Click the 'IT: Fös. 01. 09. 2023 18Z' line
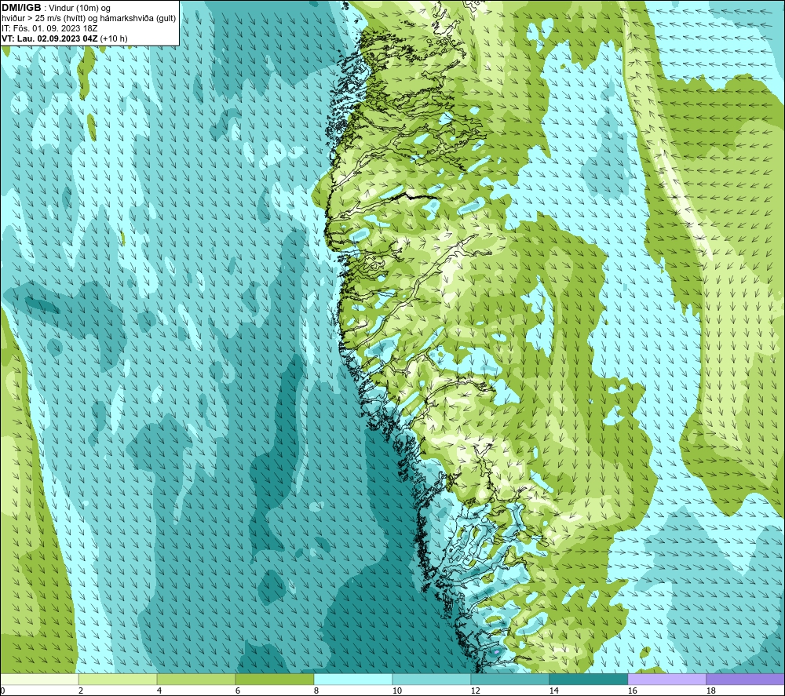Screen dimensions: 785x696 tap(49, 28)
